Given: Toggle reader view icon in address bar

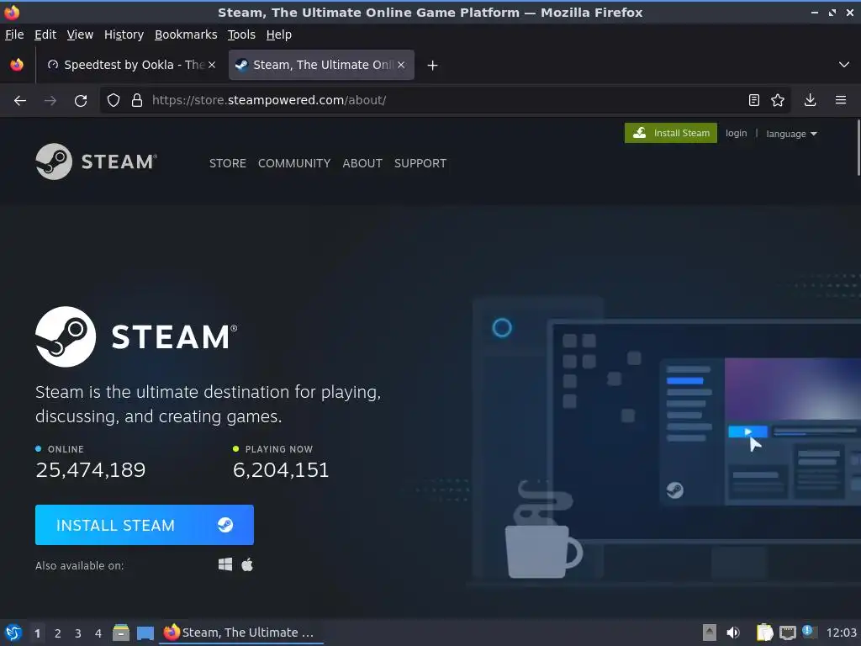Looking at the screenshot, I should point(754,100).
